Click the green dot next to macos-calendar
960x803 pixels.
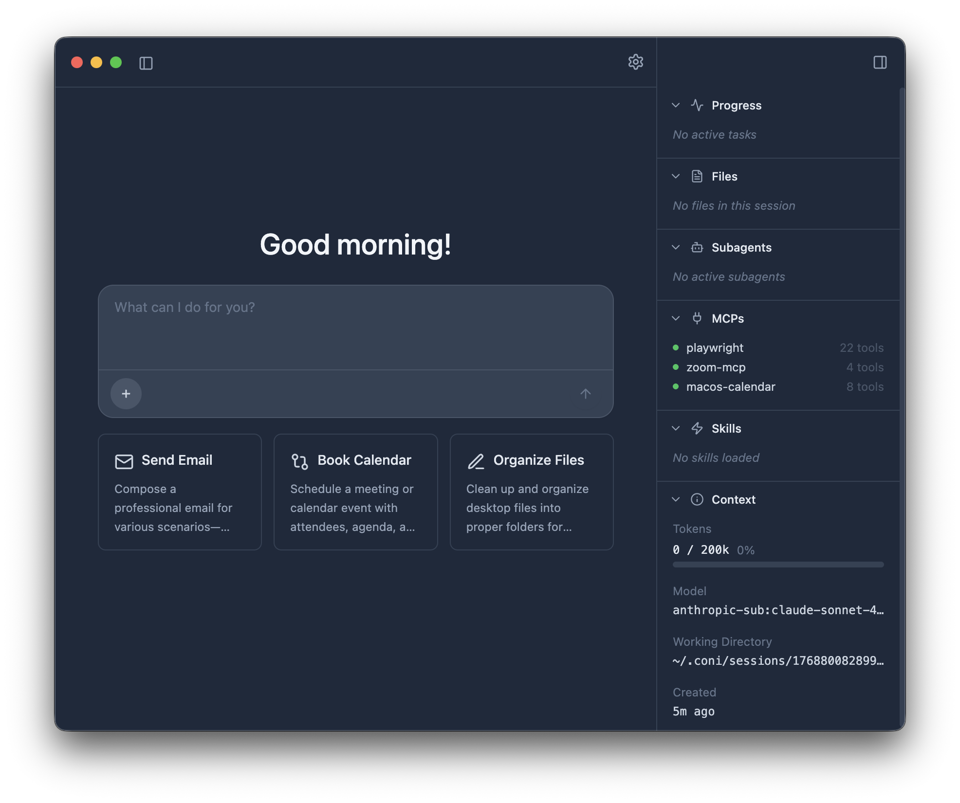676,386
